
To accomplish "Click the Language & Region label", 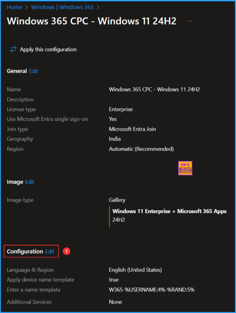I will tap(30, 270).
